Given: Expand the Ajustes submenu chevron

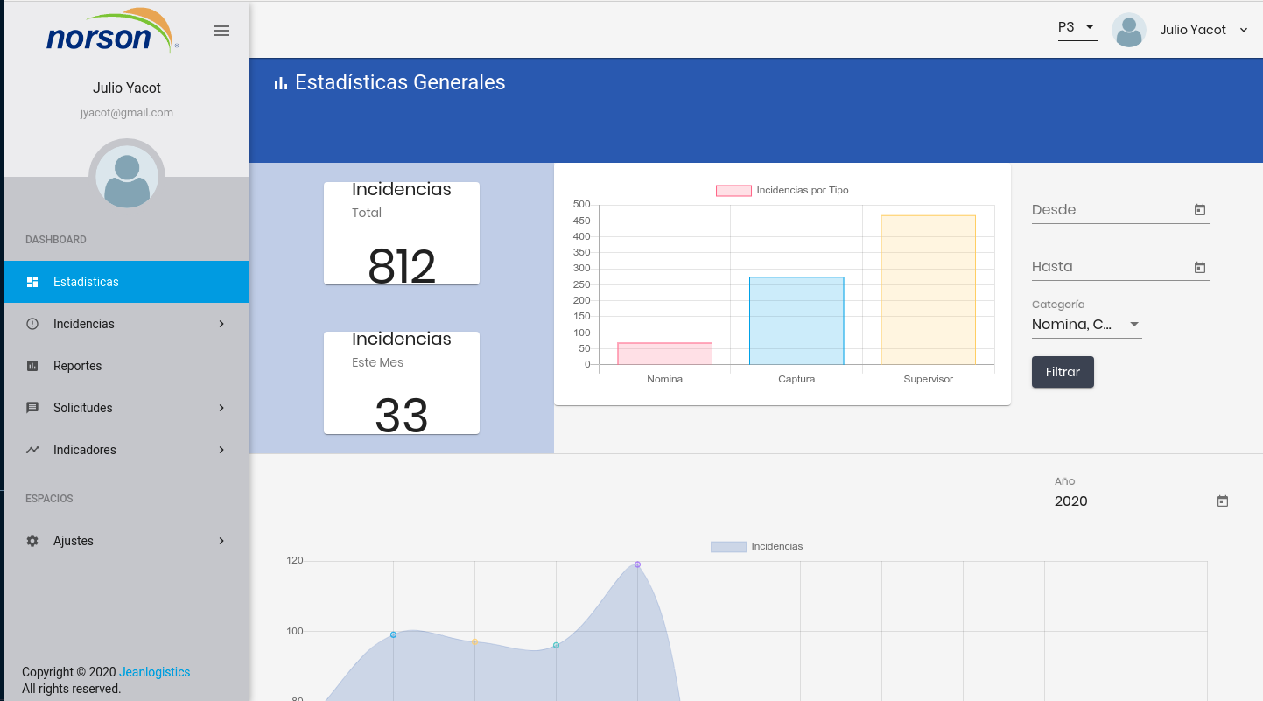Looking at the screenshot, I should click(221, 541).
